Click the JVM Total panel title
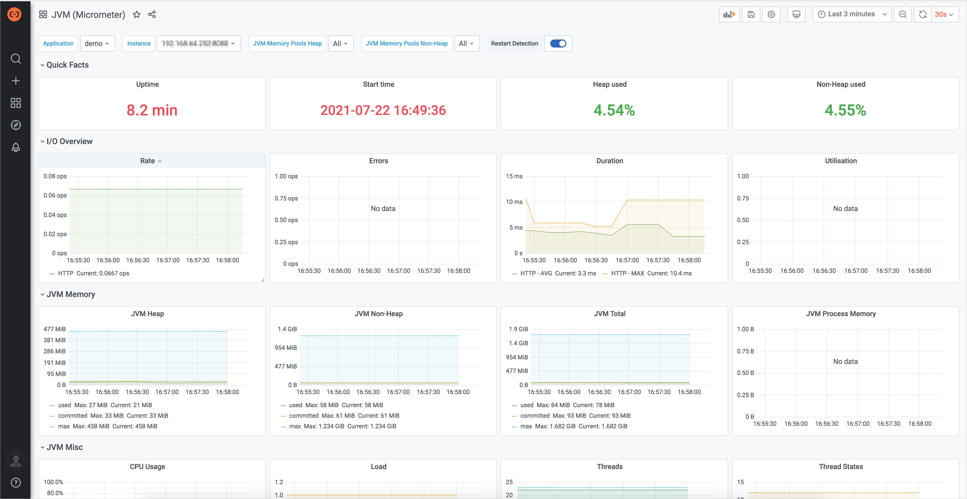 tap(610, 314)
